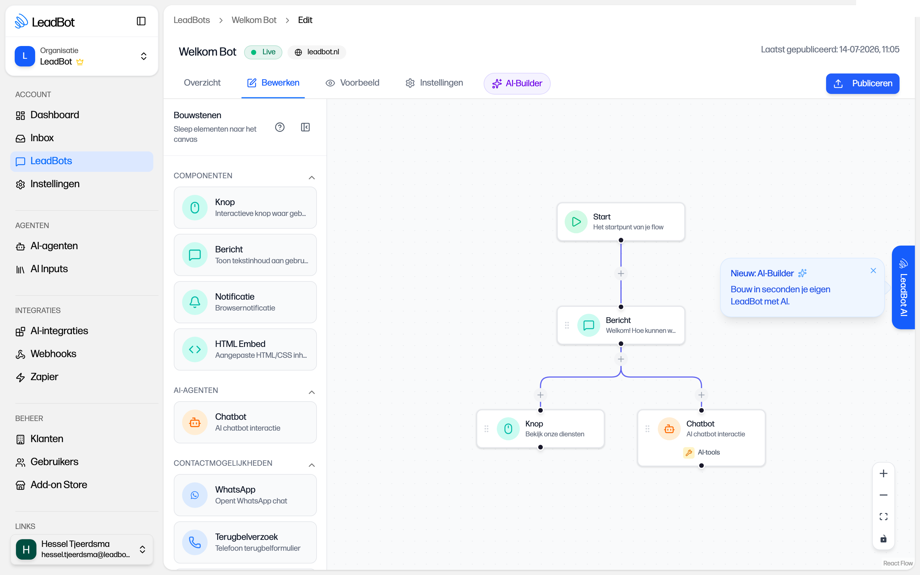The width and height of the screenshot is (920, 575).
Task: Toggle the canvas interactivity lock
Action: point(884,539)
